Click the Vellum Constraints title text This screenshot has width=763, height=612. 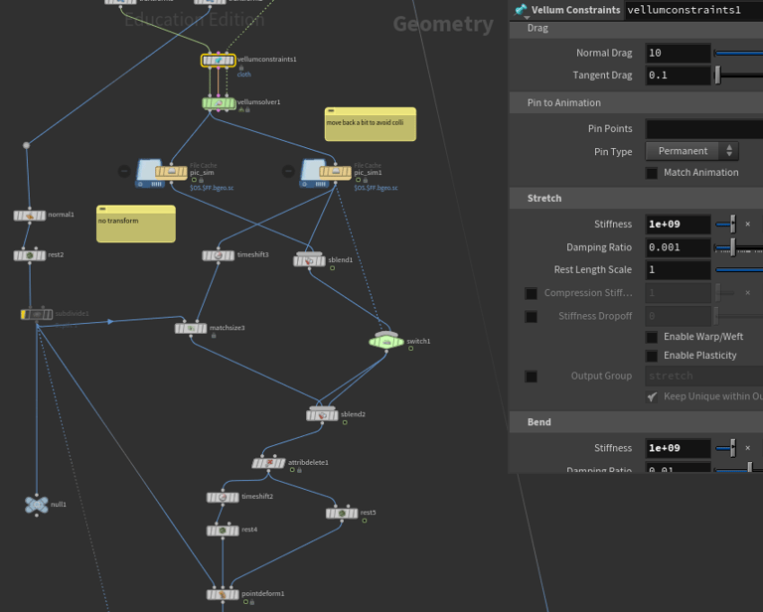(575, 10)
